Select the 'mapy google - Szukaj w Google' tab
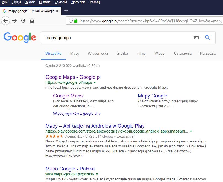The height and width of the screenshot is (182, 223). [31, 11]
